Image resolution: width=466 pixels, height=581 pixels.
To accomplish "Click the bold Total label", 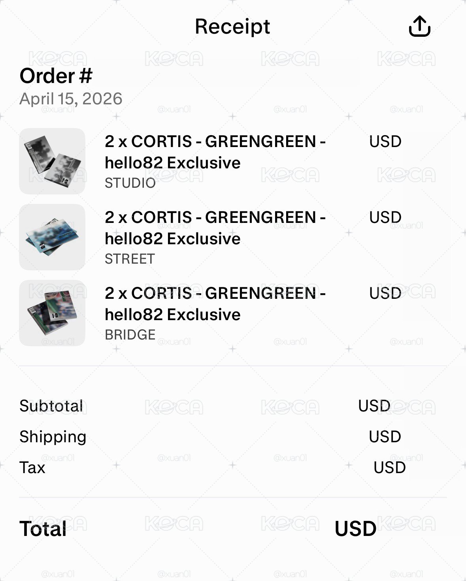I will coord(43,529).
